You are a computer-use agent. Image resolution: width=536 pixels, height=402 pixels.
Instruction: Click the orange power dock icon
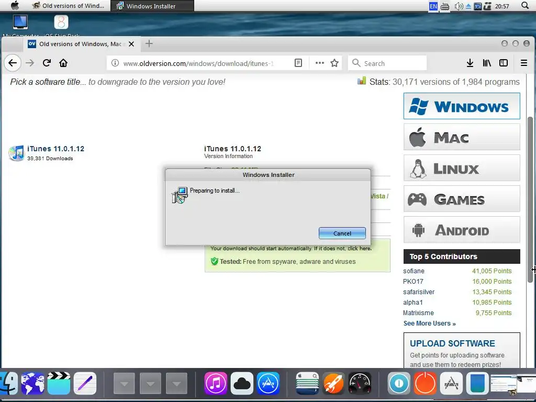click(x=425, y=383)
